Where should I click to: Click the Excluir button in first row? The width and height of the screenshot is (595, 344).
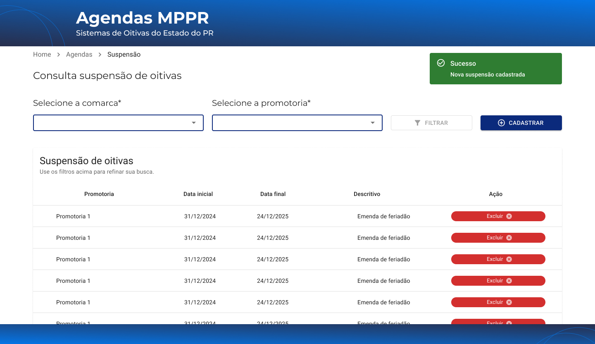pyautogui.click(x=498, y=216)
